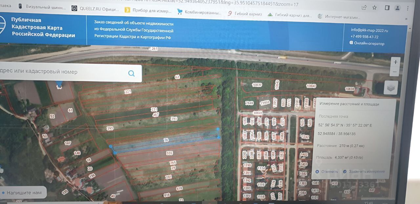Open the Комбинированны... bookmark
This screenshot has width=420, height=204.
click(199, 12)
